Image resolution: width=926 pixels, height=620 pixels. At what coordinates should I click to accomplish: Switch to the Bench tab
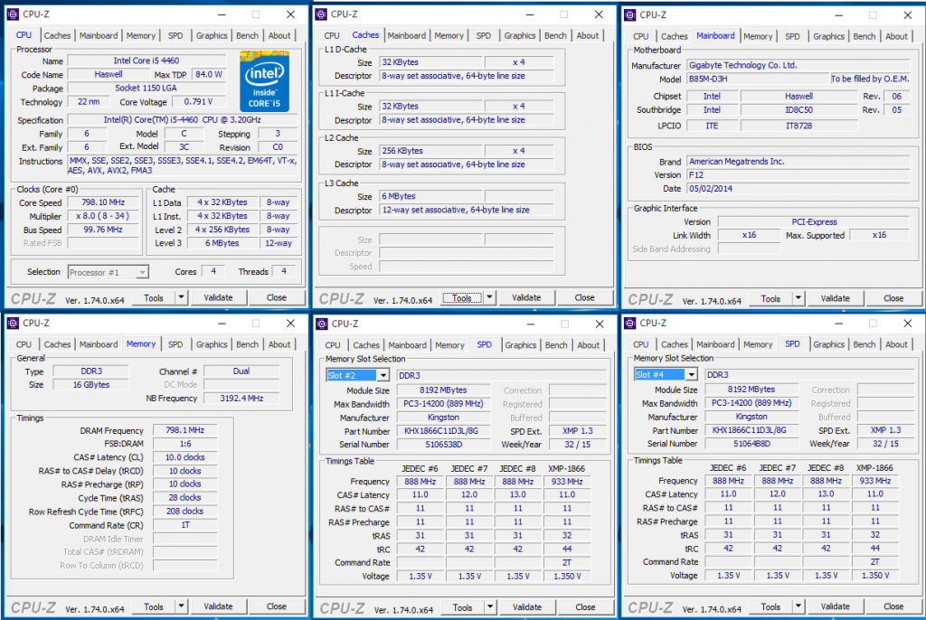coord(247,35)
